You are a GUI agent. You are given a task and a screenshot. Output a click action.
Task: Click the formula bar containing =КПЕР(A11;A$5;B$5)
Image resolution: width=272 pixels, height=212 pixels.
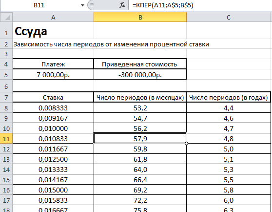click(x=200, y=5)
